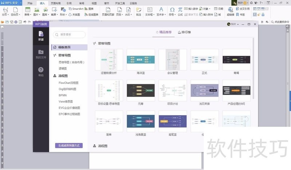The height and width of the screenshot is (170, 291).
Task: Open the gallery (图库) icon
Action: [x=45, y=10]
